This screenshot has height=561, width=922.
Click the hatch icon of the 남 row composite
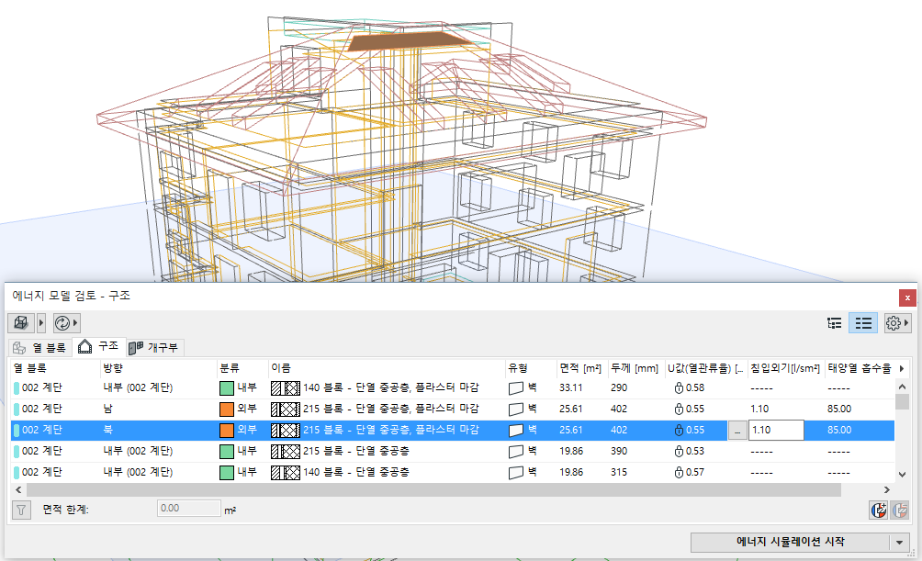[x=286, y=409]
